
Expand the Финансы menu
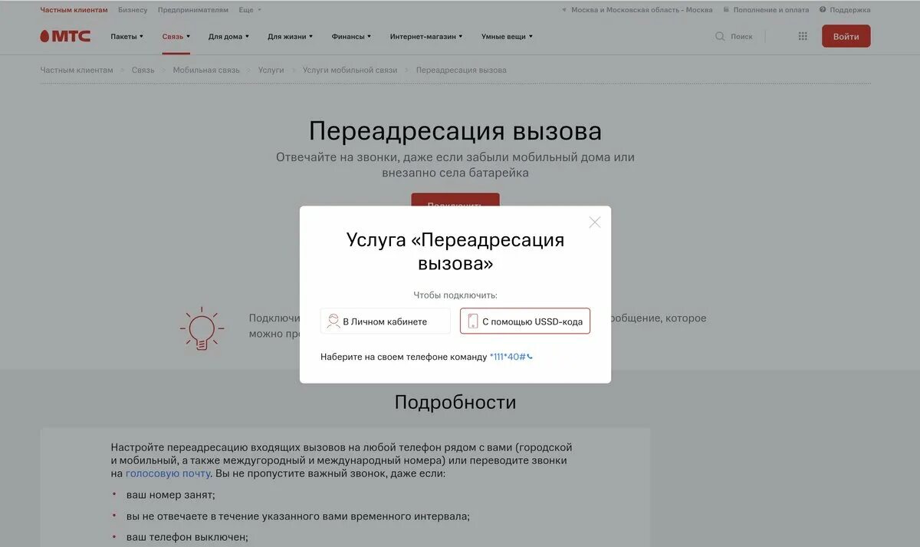pyautogui.click(x=351, y=36)
